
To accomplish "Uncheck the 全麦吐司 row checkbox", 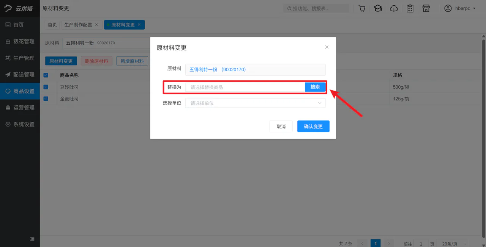I will coord(46,98).
